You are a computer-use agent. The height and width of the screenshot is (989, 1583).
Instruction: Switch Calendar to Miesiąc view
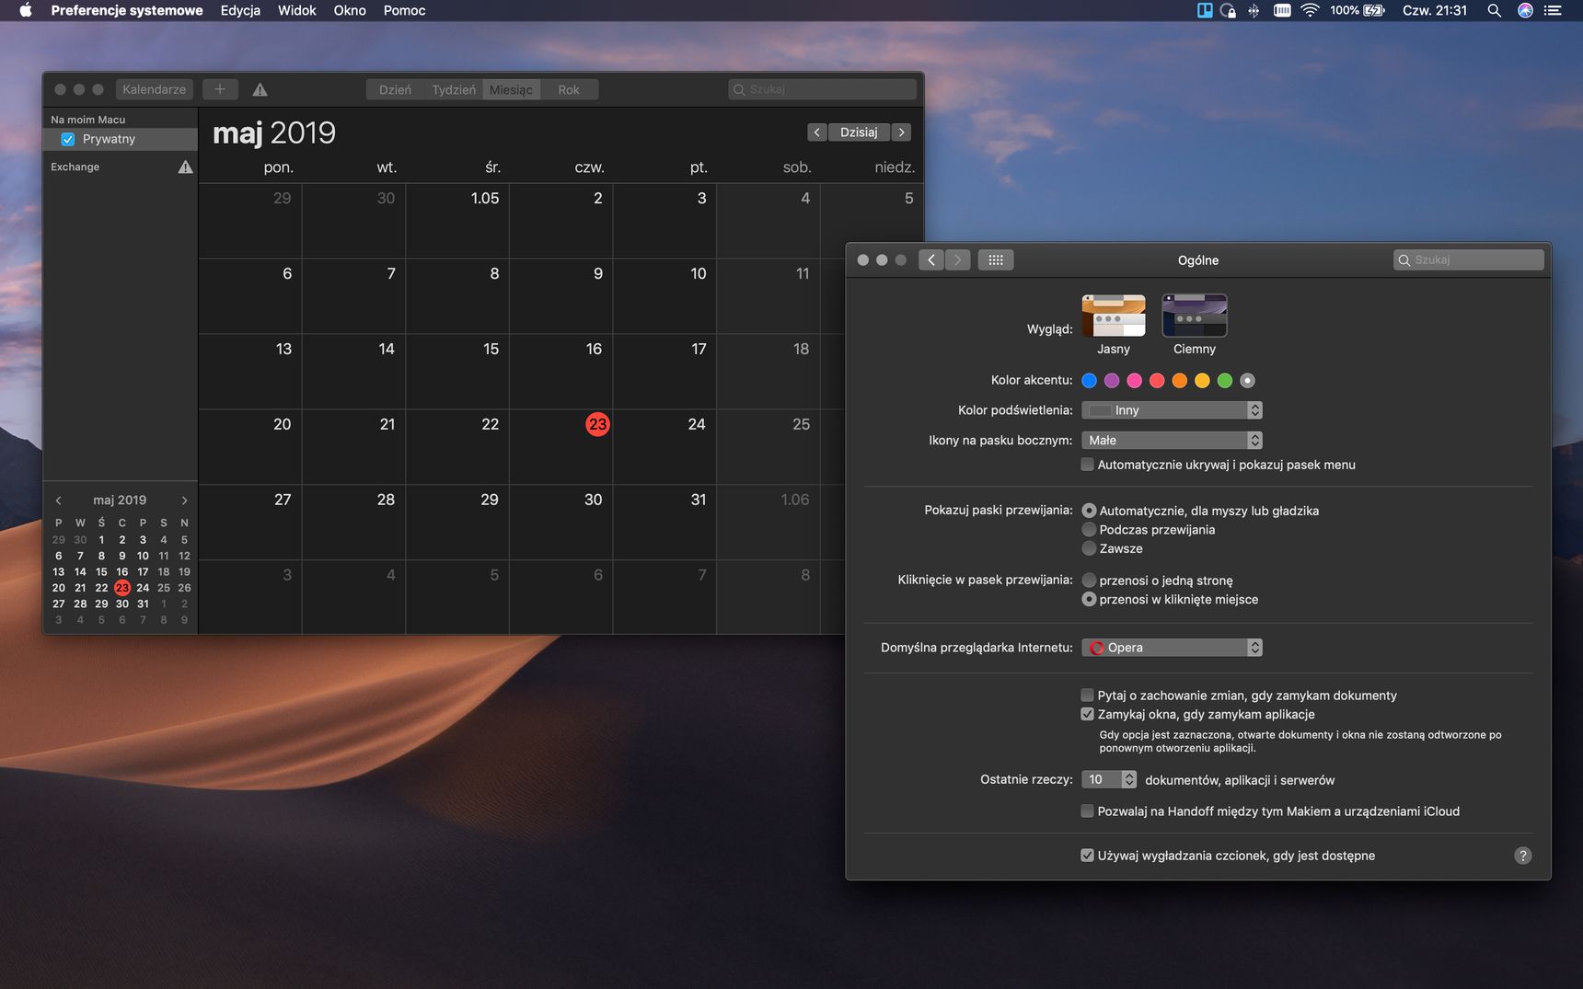(511, 89)
